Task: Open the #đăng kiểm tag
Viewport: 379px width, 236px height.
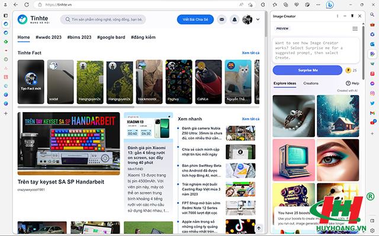Action: coord(143,37)
